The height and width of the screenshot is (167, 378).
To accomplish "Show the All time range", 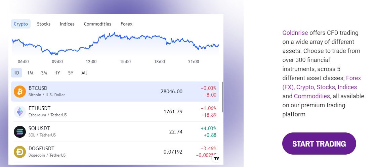I will pos(84,73).
